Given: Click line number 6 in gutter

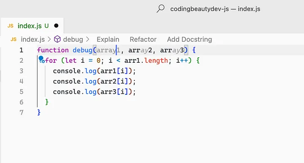Looking at the screenshot, I should coord(22,102).
